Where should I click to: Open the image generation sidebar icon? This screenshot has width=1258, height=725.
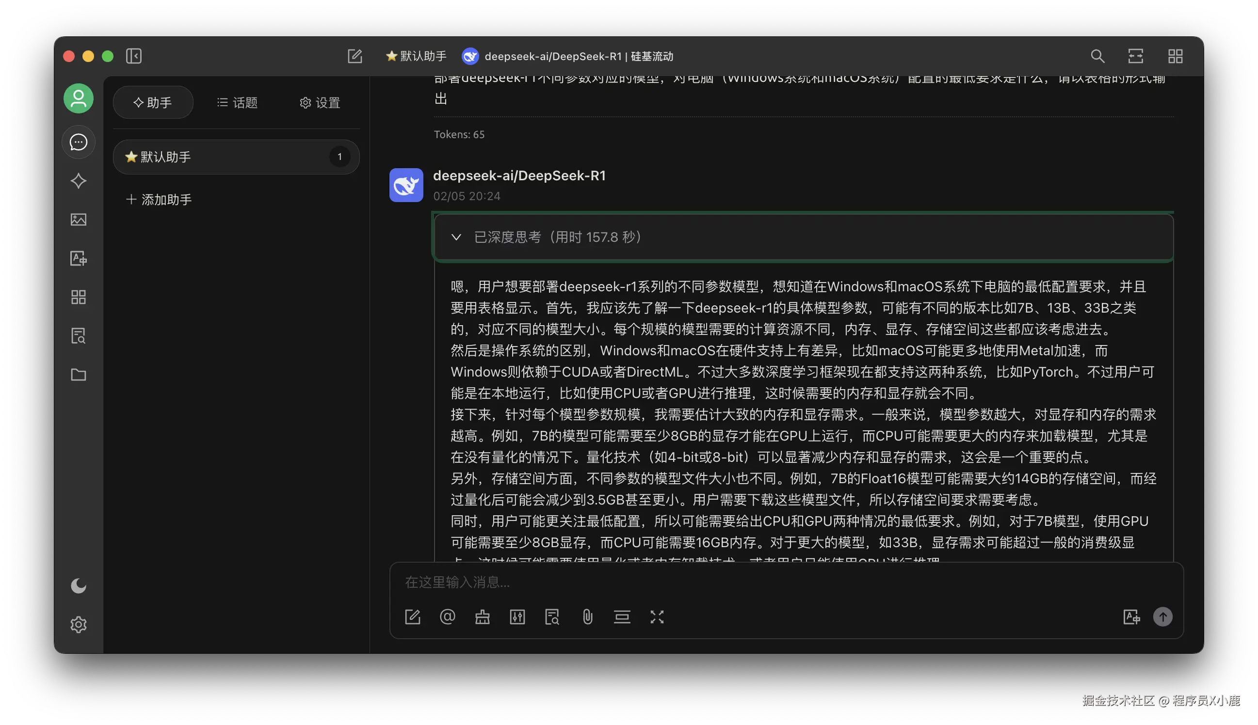point(78,220)
